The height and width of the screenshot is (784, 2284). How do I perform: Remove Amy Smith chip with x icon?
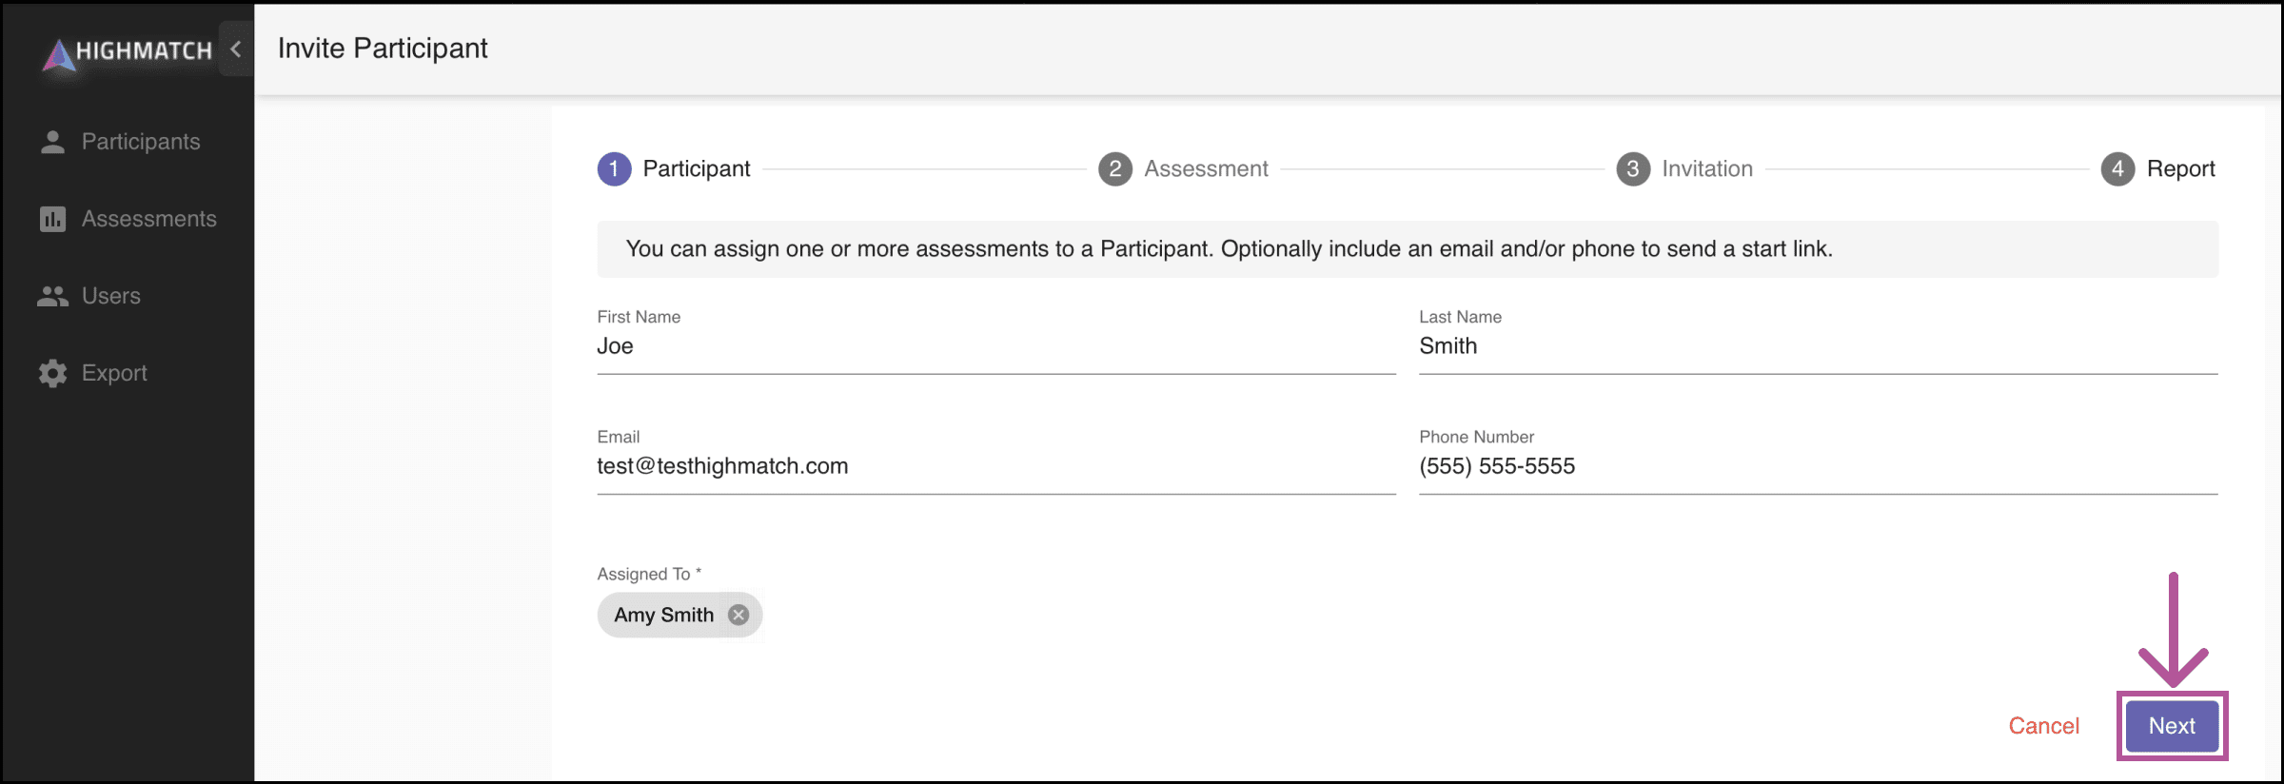[x=738, y=615]
